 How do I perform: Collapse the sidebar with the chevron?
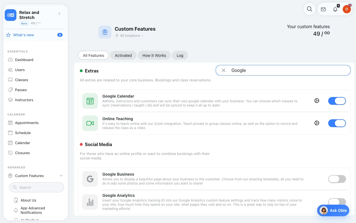(x=59, y=14)
